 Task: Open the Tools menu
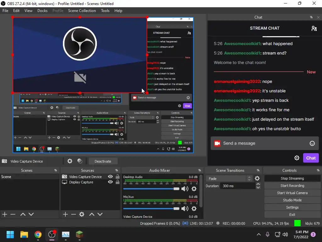[x=105, y=11]
